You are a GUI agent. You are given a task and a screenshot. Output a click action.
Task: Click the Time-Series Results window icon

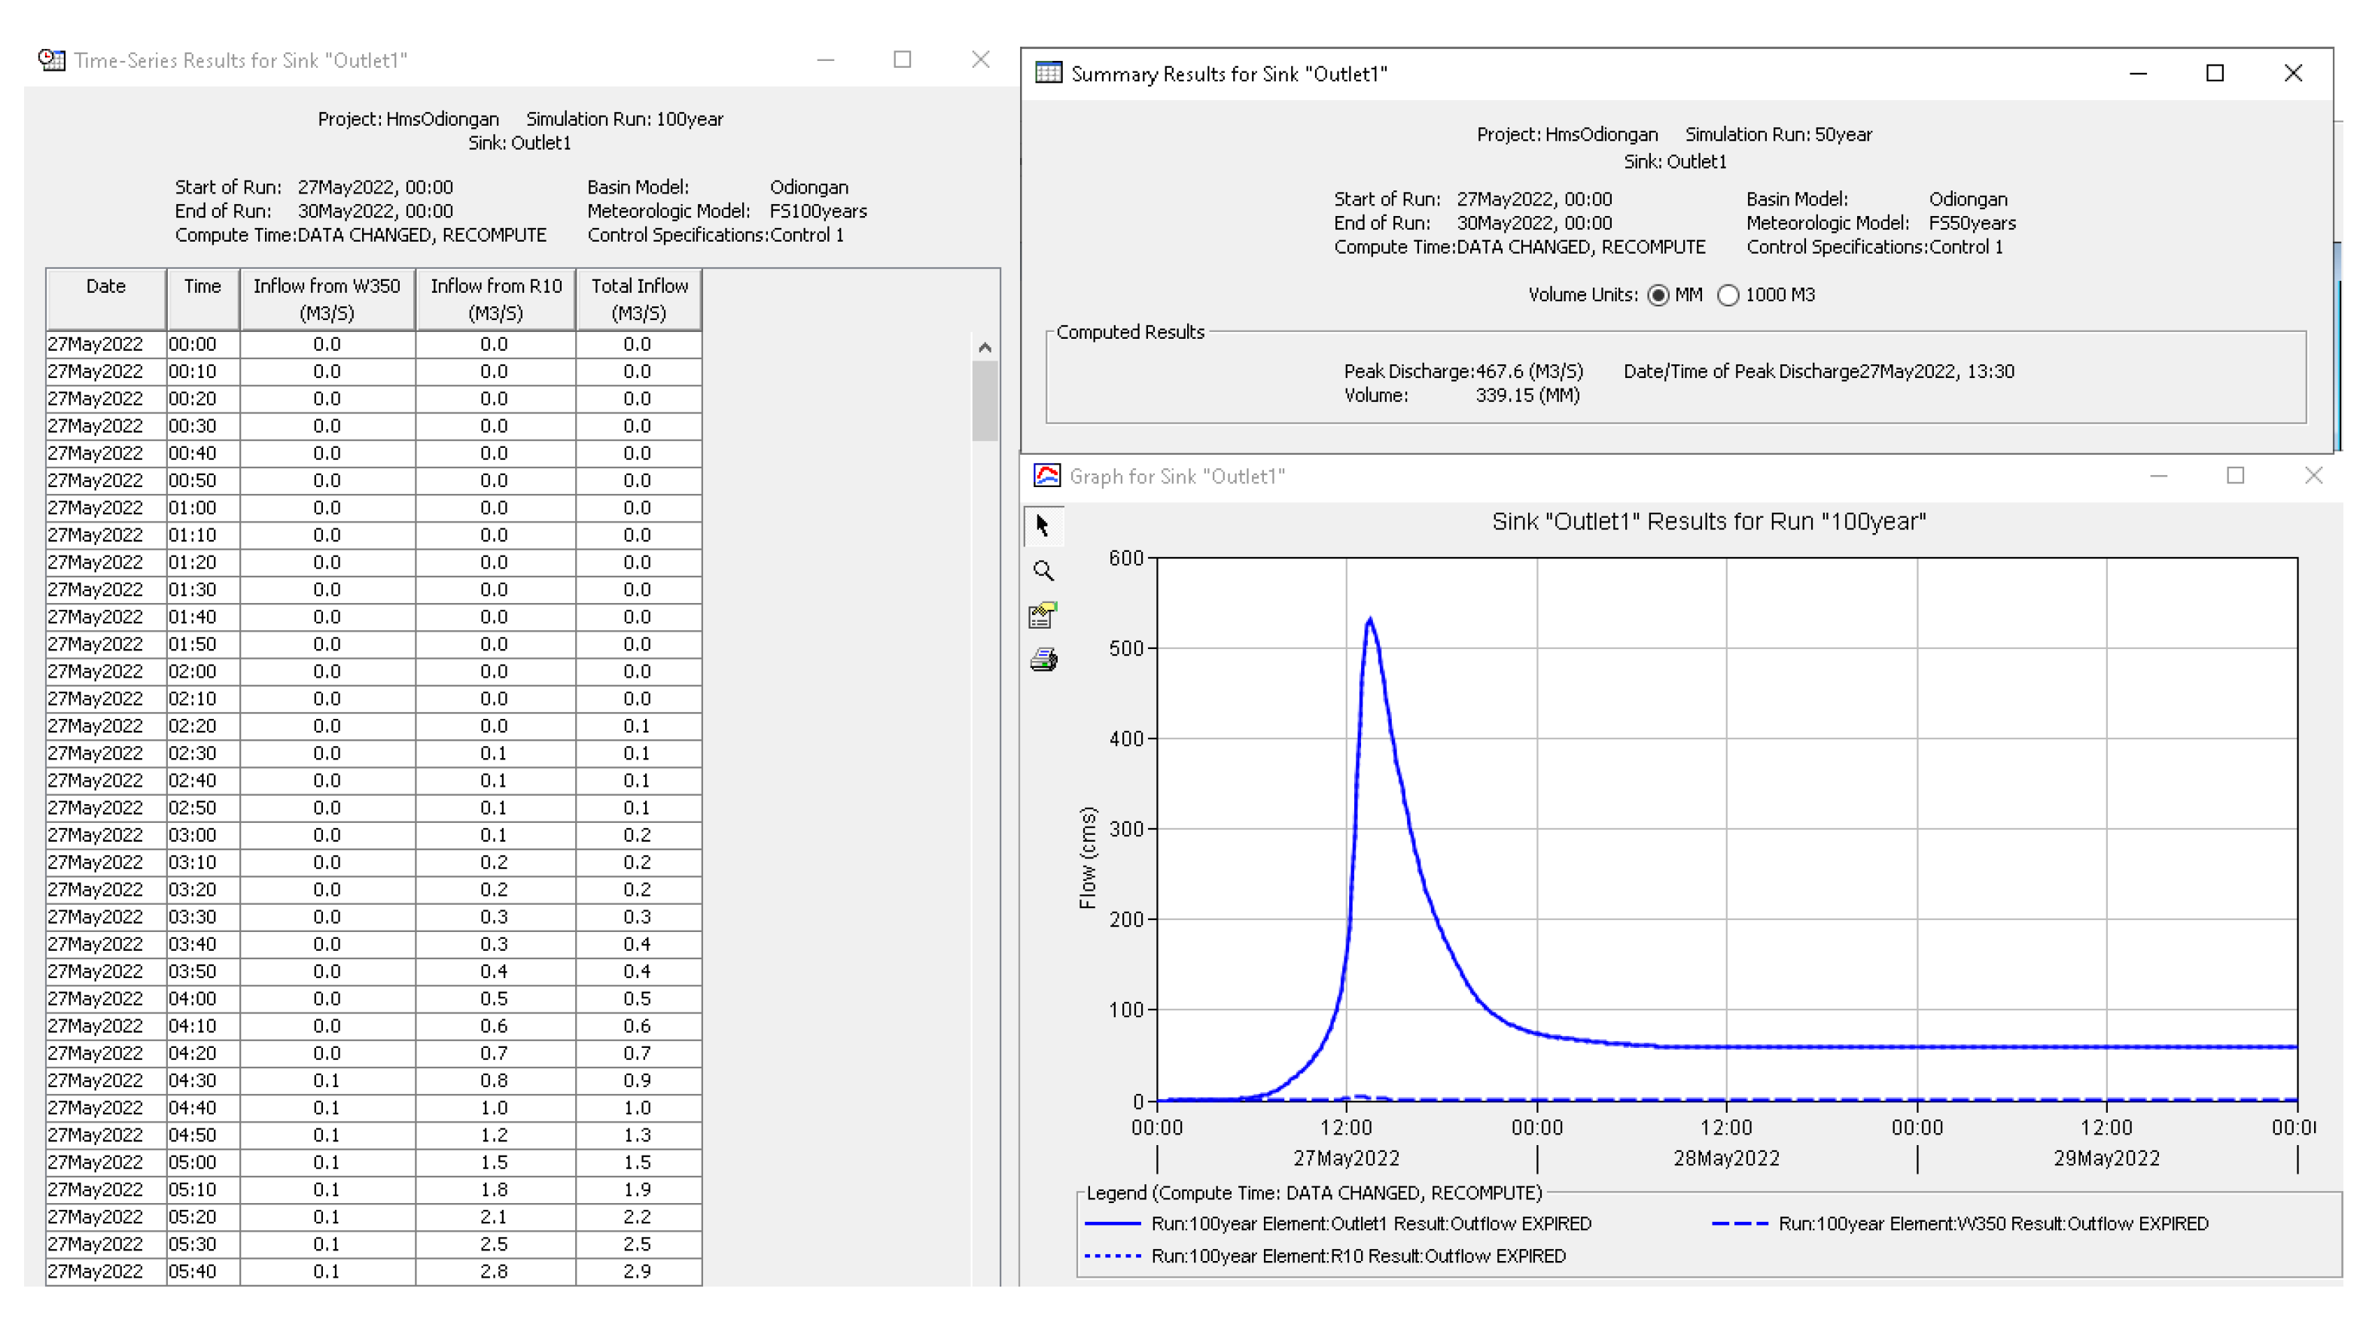(51, 59)
